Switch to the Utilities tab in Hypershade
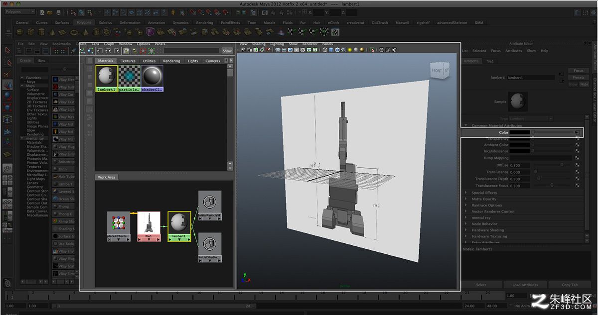598x315 pixels. coord(149,61)
